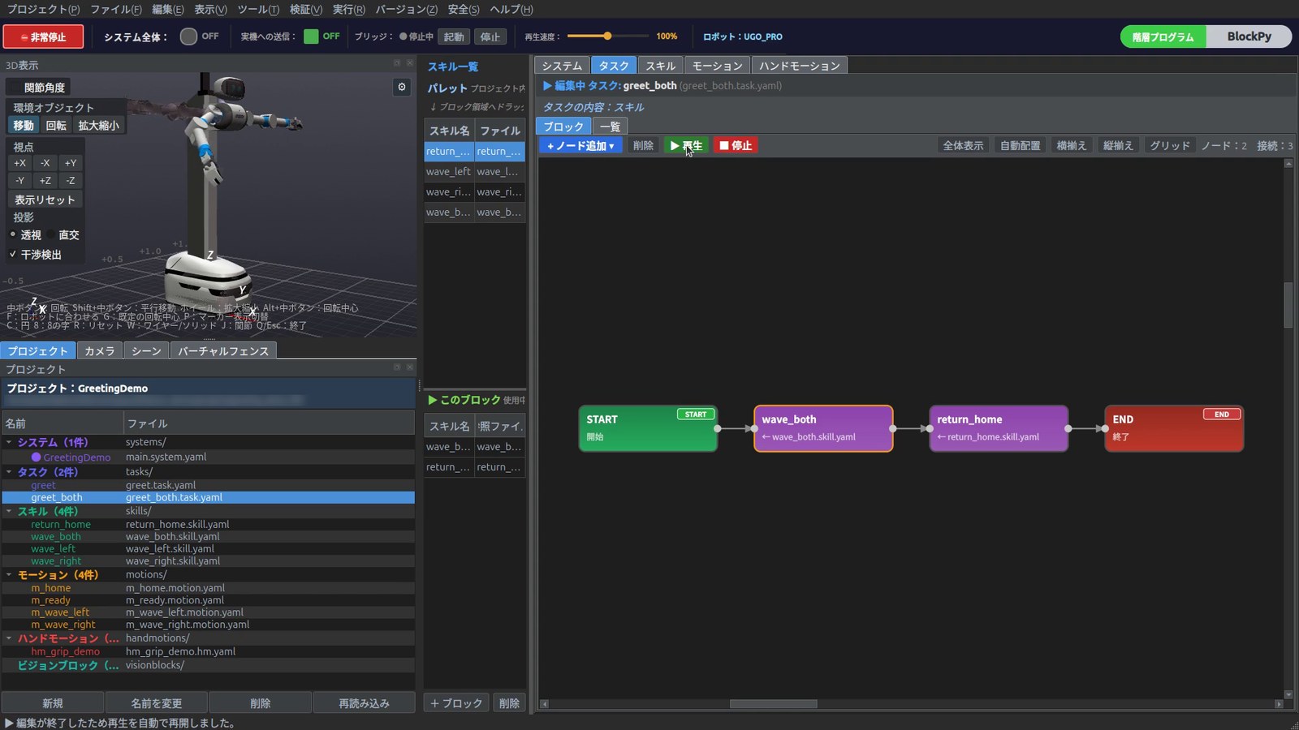Switch to the カメラ tab
1299x730 pixels.
pos(100,350)
